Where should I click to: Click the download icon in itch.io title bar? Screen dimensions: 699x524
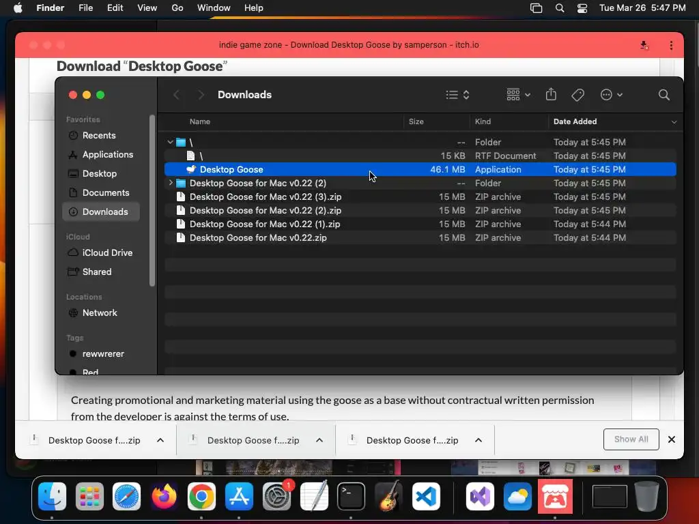(644, 45)
